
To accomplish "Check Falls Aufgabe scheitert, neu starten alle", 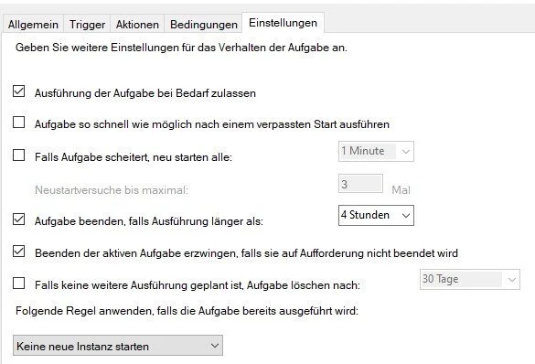I will click(x=19, y=155).
